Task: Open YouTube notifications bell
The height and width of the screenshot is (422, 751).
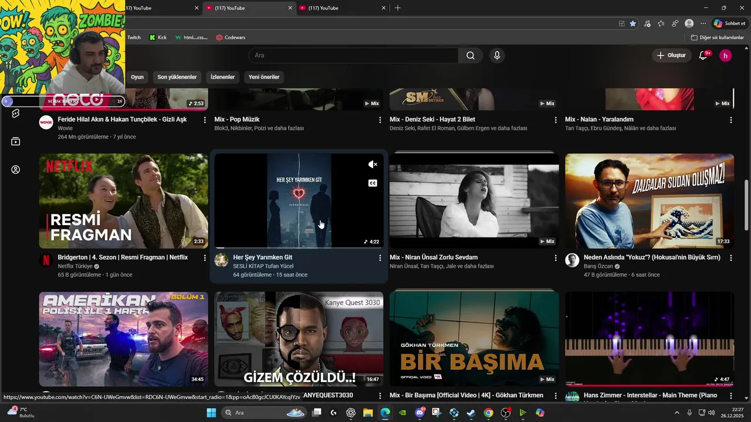Action: click(703, 56)
